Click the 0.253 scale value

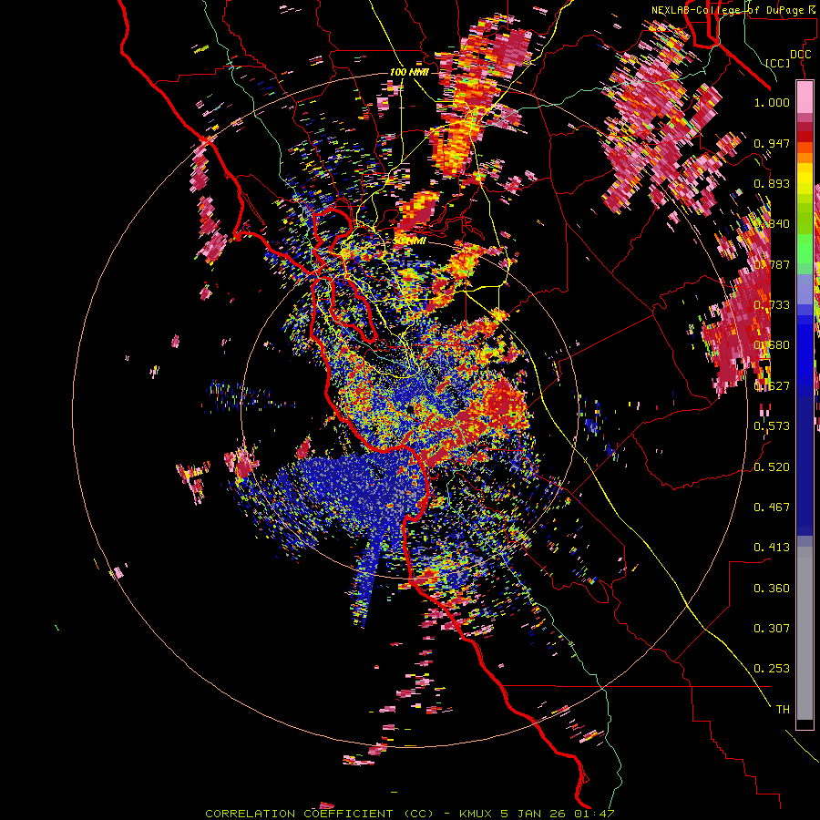(x=772, y=669)
